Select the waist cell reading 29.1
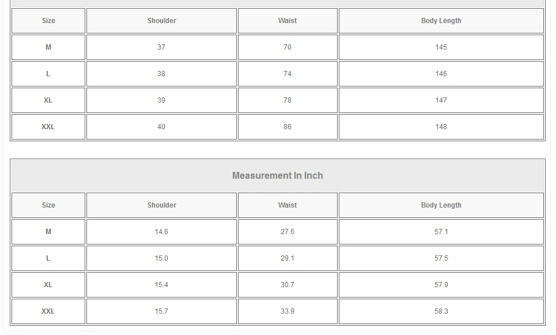The image size is (556, 335). point(288,258)
